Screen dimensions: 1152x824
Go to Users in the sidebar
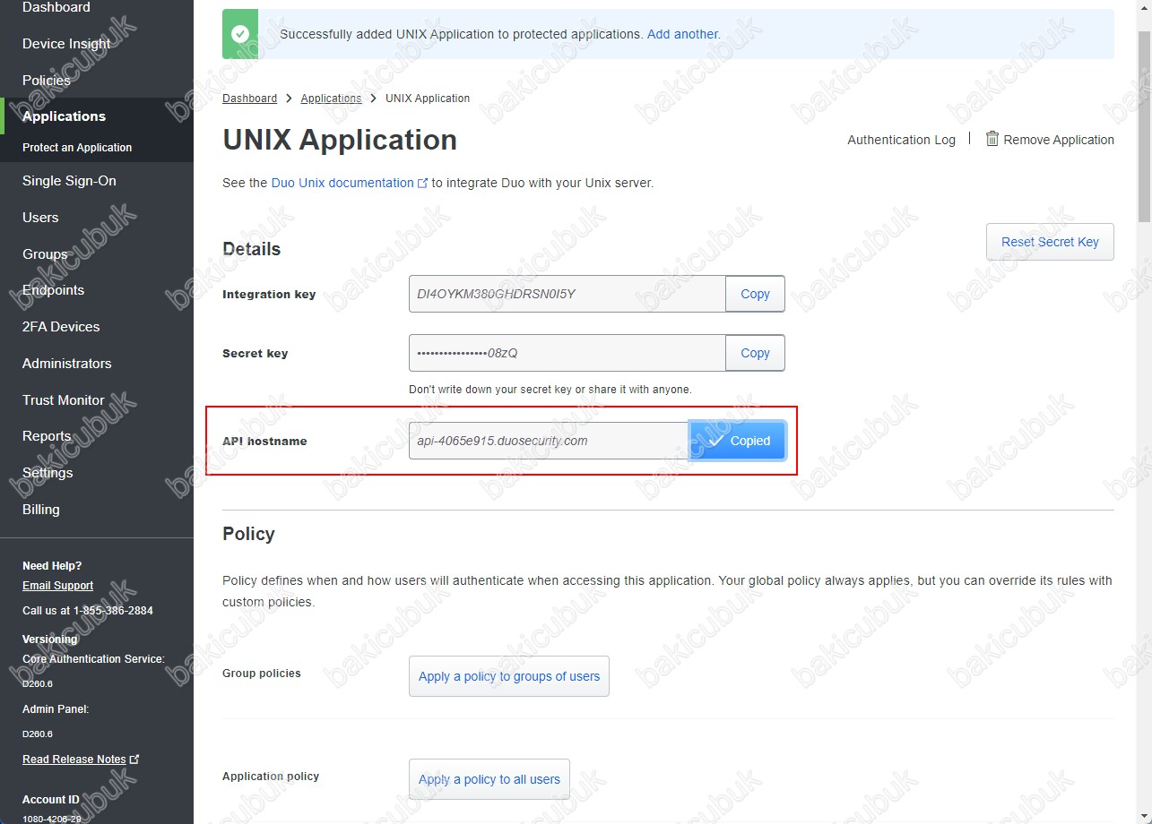pyautogui.click(x=40, y=218)
